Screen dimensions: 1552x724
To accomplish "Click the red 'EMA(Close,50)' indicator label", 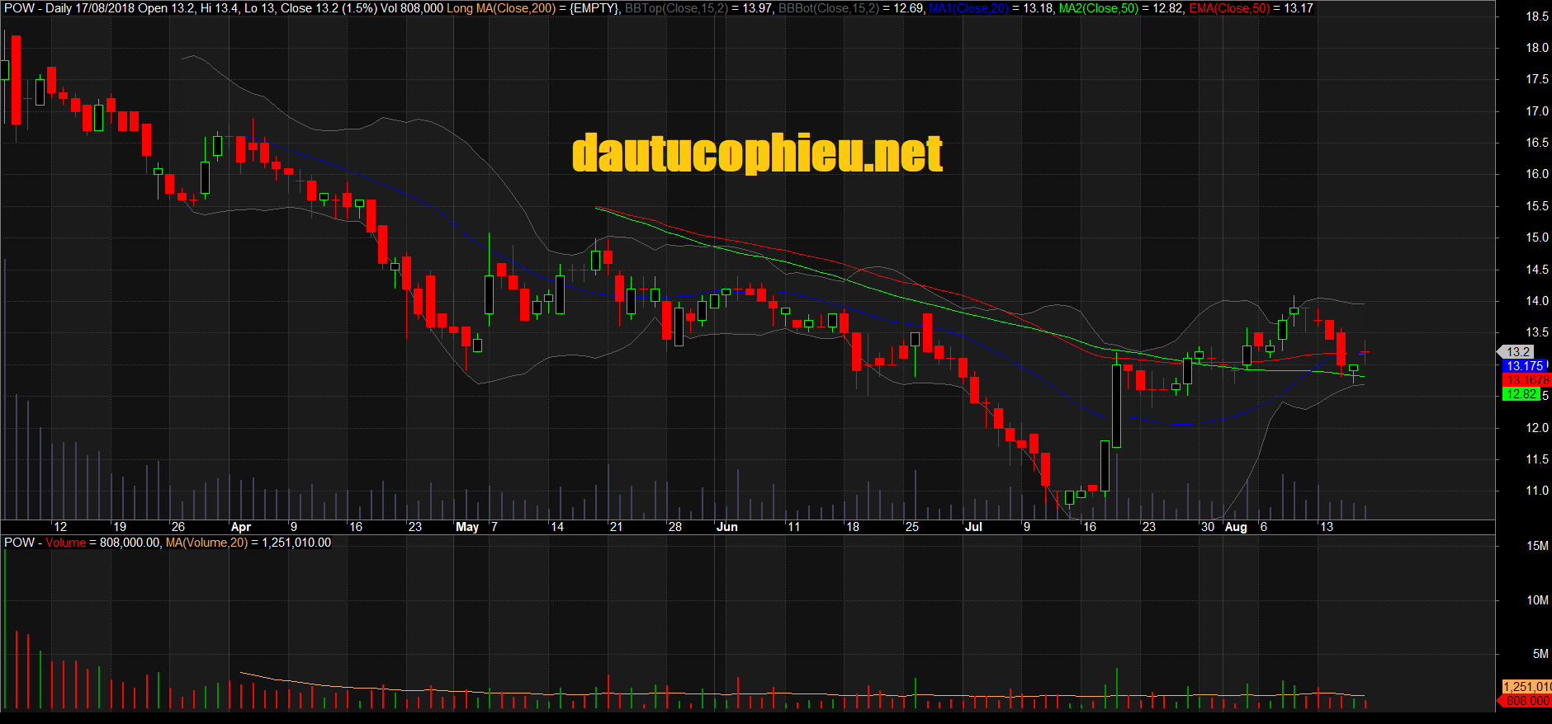I will (x=1228, y=8).
